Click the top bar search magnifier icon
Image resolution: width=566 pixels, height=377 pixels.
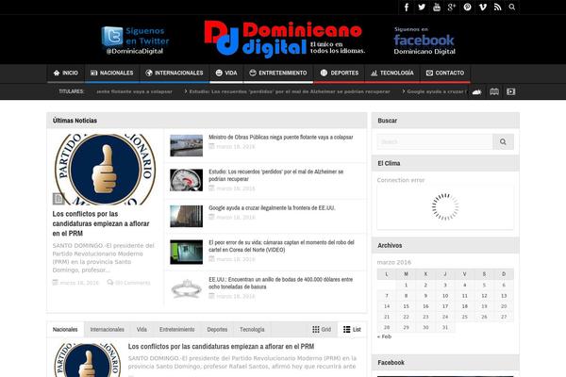(x=512, y=8)
